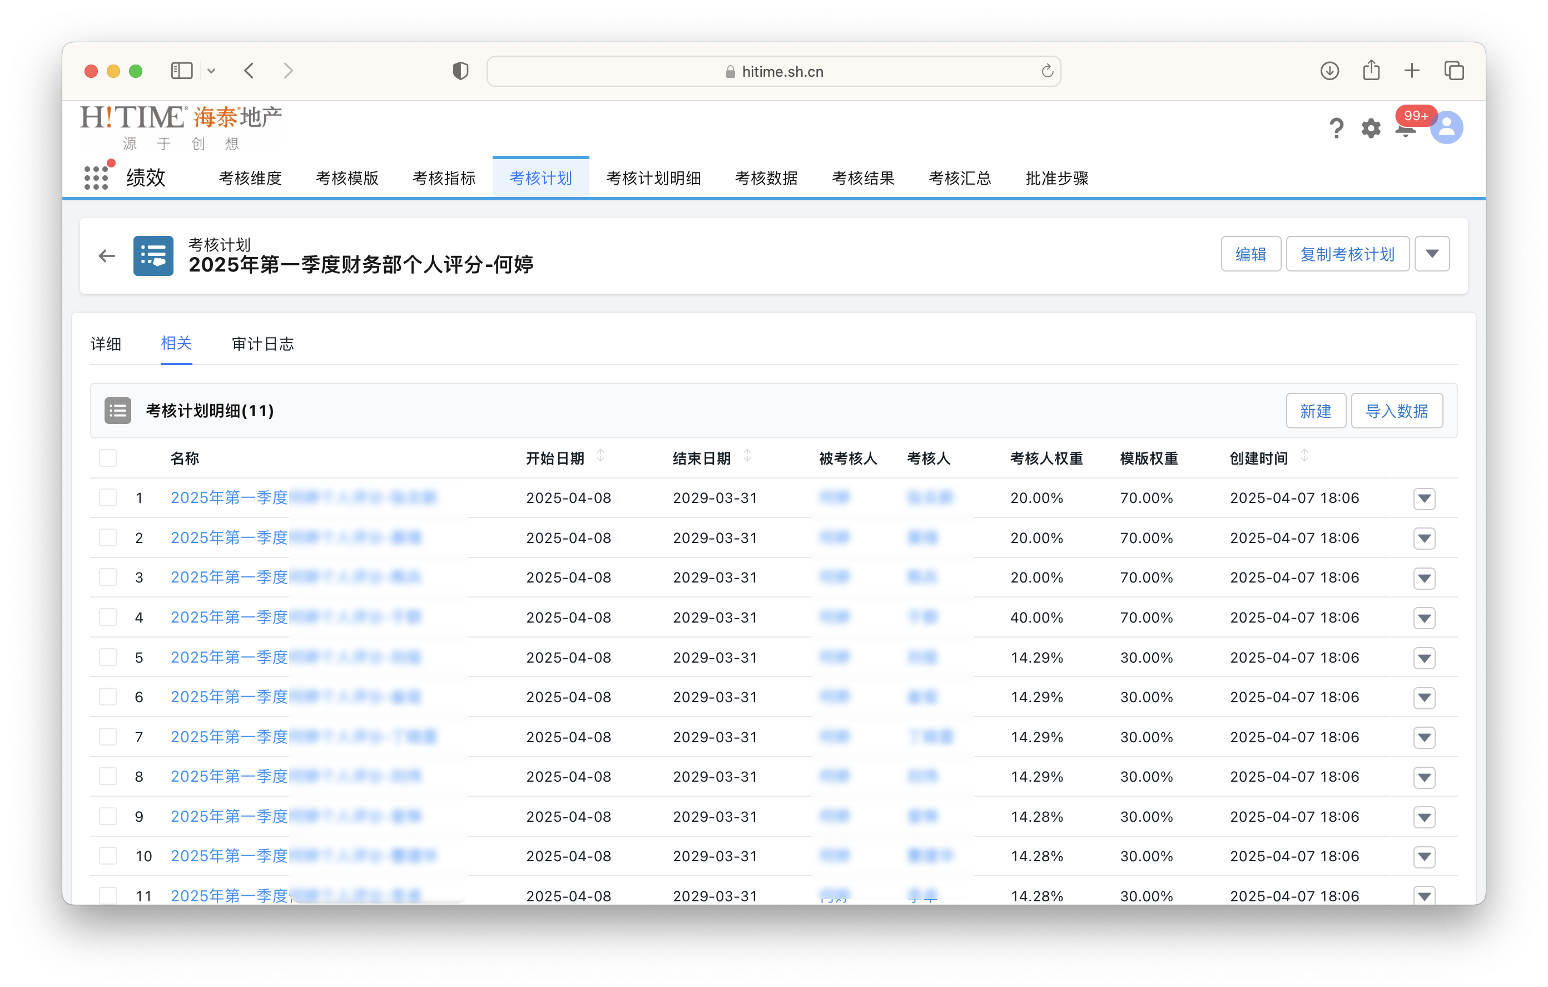Expand more actions dropdown beside 复制考核计划
Viewport: 1548px width, 987px height.
point(1432,254)
